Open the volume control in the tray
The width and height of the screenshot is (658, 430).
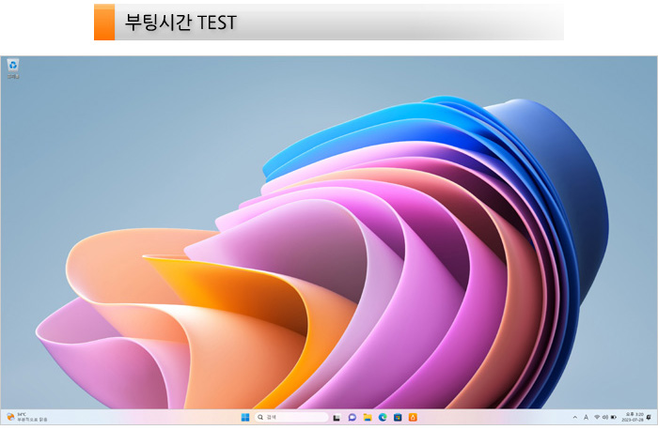click(x=605, y=418)
